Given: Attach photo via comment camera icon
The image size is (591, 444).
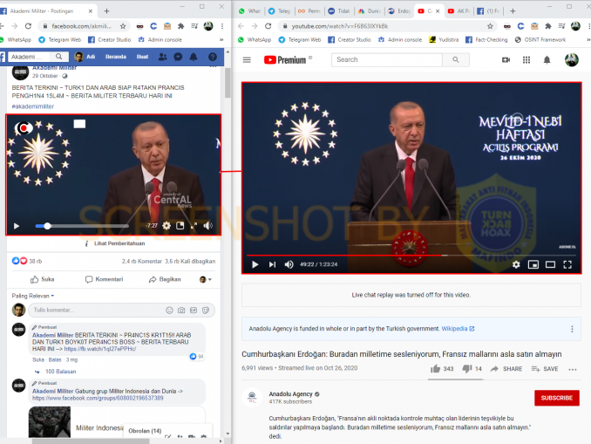Looking at the screenshot, I should click(181, 310).
